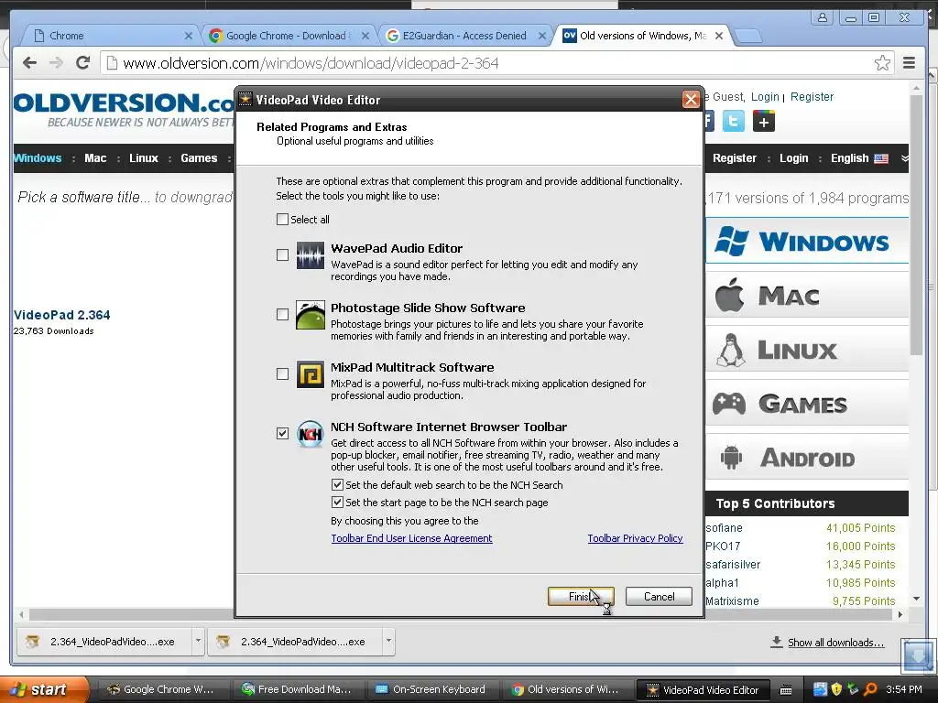The height and width of the screenshot is (703, 938).
Task: Click the Twitter share icon on the page
Action: (x=734, y=122)
